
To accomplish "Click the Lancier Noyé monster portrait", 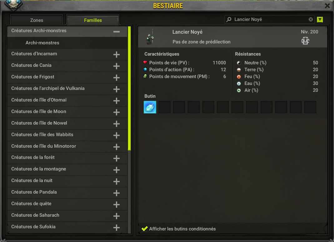I will click(150, 37).
